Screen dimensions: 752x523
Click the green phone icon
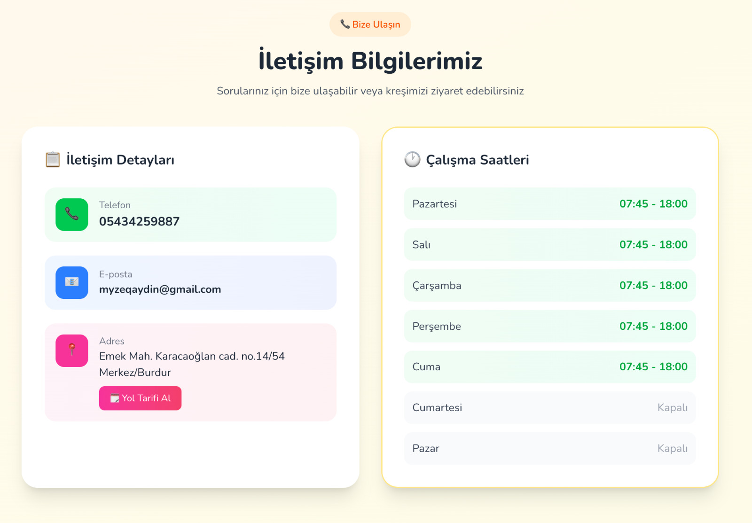click(71, 215)
